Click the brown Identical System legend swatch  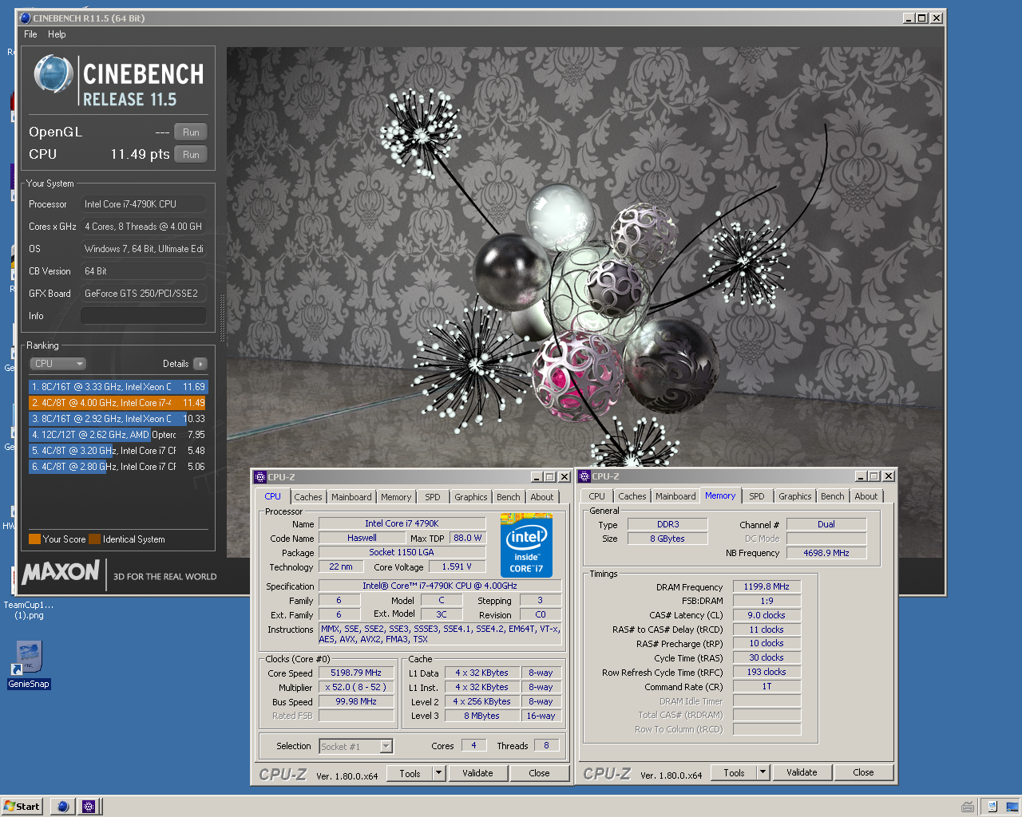(94, 539)
